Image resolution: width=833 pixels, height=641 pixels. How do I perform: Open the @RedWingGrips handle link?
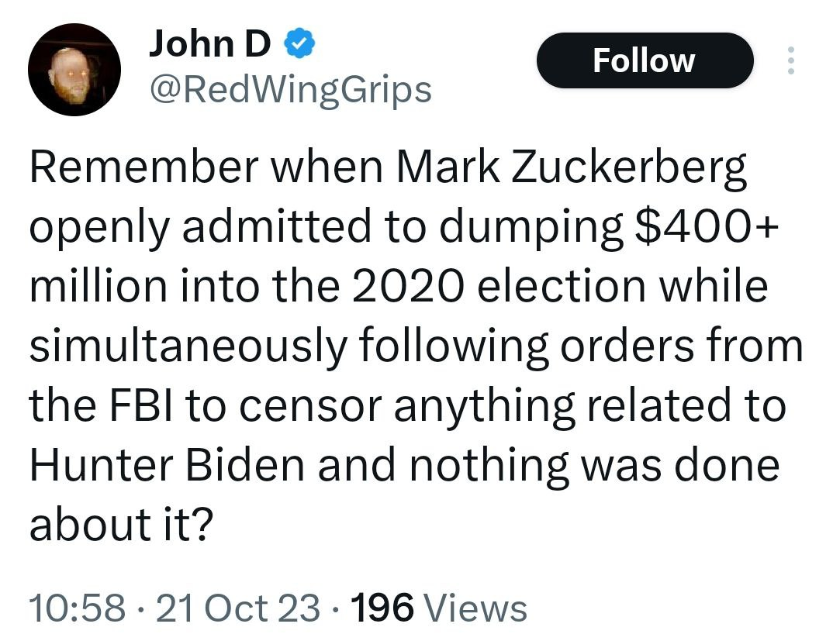(x=289, y=91)
